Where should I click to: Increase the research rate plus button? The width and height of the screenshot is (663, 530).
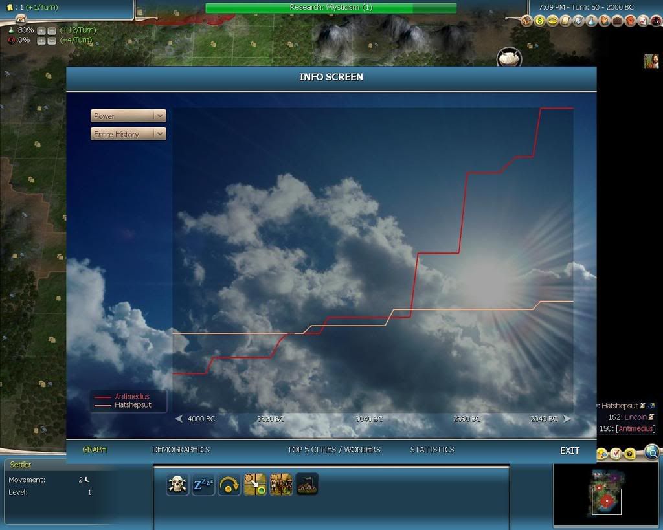[41, 31]
